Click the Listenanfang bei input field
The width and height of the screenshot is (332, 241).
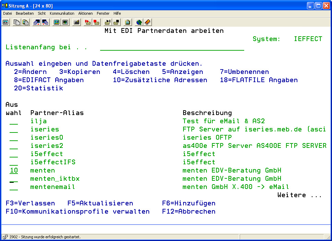172,47
